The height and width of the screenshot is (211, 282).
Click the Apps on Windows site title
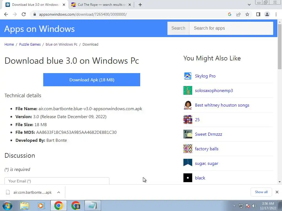coord(39,29)
